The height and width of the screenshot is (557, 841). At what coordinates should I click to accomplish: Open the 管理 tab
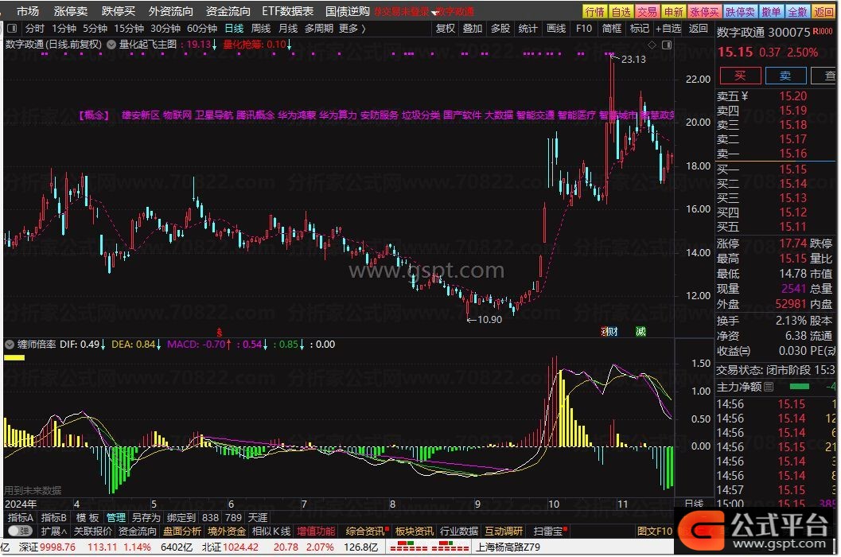(x=116, y=517)
